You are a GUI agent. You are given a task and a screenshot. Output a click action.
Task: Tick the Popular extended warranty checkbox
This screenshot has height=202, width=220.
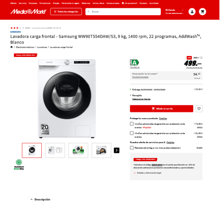coord(132,124)
